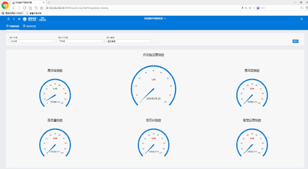This screenshot has width=308, height=169.
Task: Go back using the header's left chevron
Action: 14,19
